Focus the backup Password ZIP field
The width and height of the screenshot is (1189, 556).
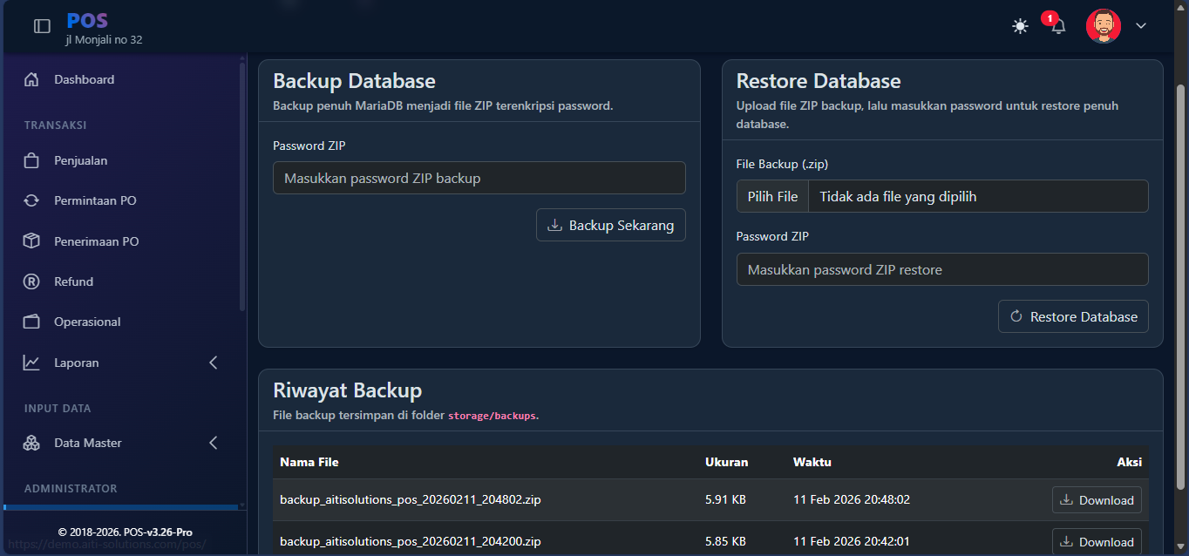pyautogui.click(x=479, y=178)
